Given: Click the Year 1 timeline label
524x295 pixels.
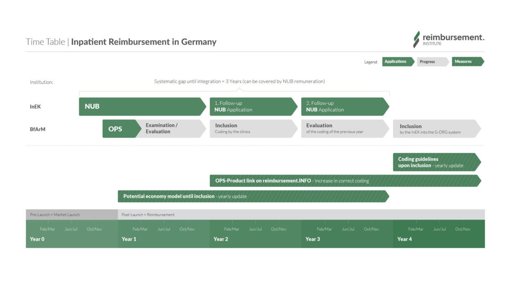Looking at the screenshot, I should (x=129, y=239).
